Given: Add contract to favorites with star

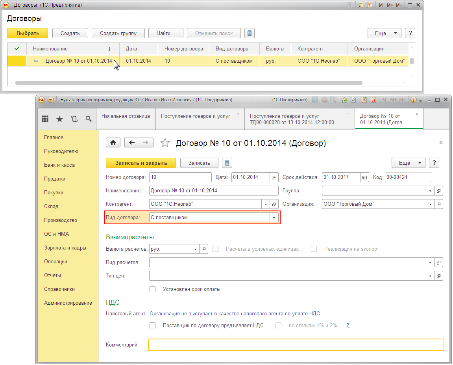Looking at the screenshot, I should click(x=165, y=143).
